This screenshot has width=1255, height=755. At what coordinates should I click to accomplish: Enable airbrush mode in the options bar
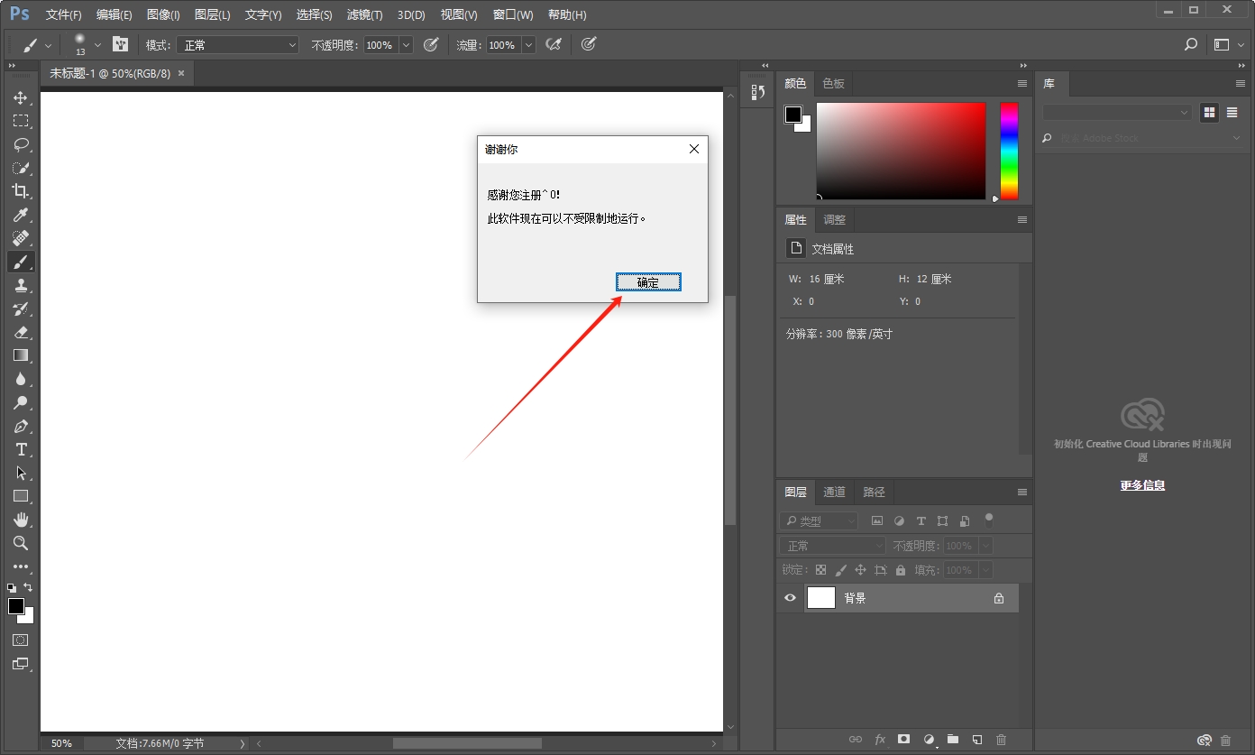point(554,44)
